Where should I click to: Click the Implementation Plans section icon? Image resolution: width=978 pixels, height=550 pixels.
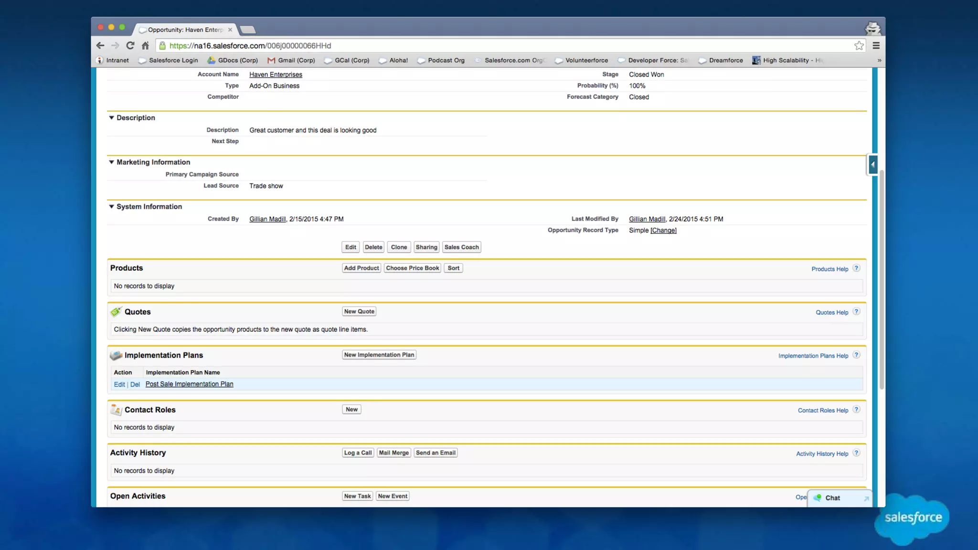point(116,355)
